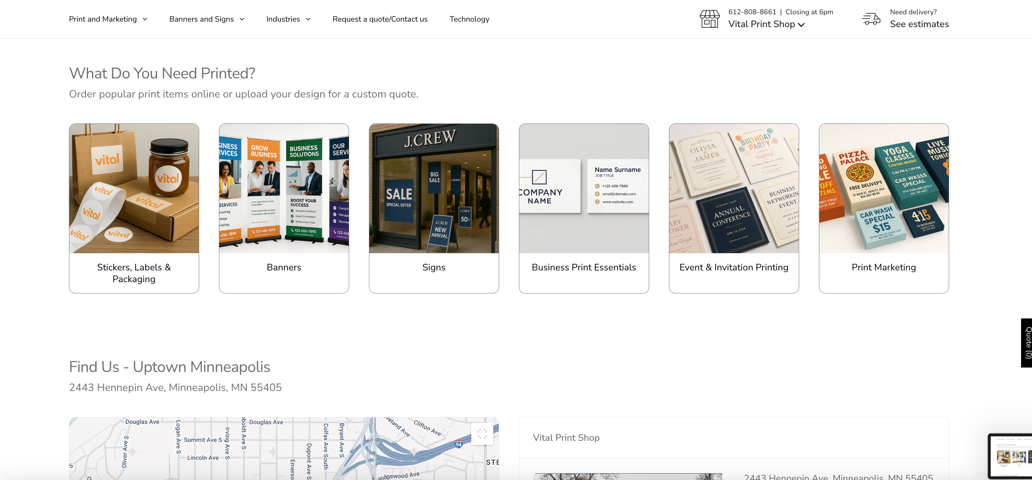
Task: Go to Request a quote/Contact us
Action: (x=380, y=19)
